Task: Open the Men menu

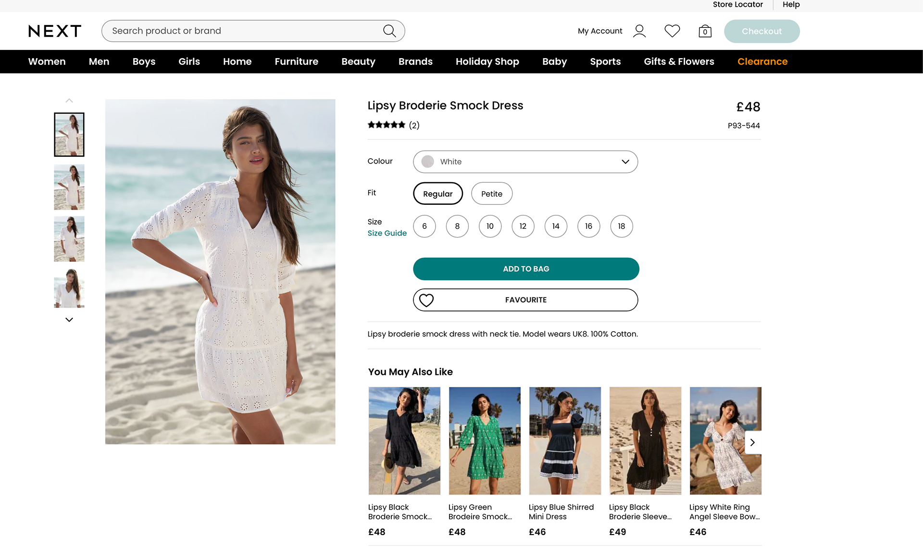Action: coord(99,62)
